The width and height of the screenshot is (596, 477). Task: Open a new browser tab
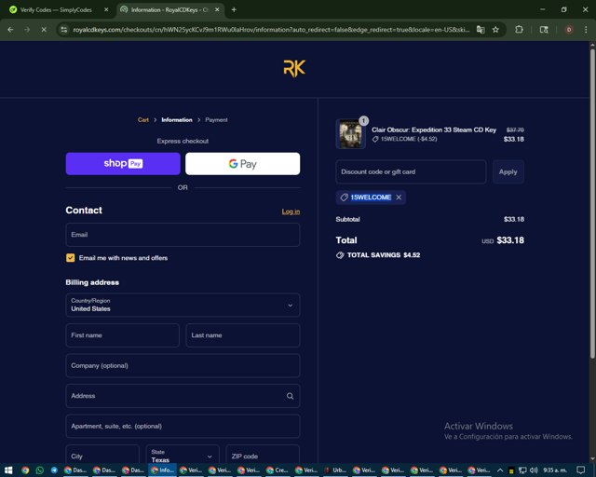[234, 9]
